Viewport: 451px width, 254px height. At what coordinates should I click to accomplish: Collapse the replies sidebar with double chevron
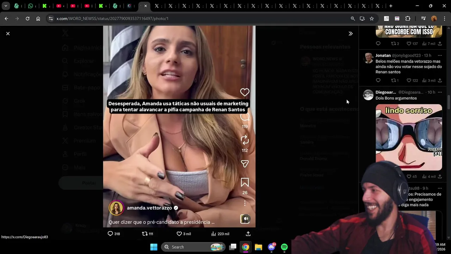pos(351,34)
